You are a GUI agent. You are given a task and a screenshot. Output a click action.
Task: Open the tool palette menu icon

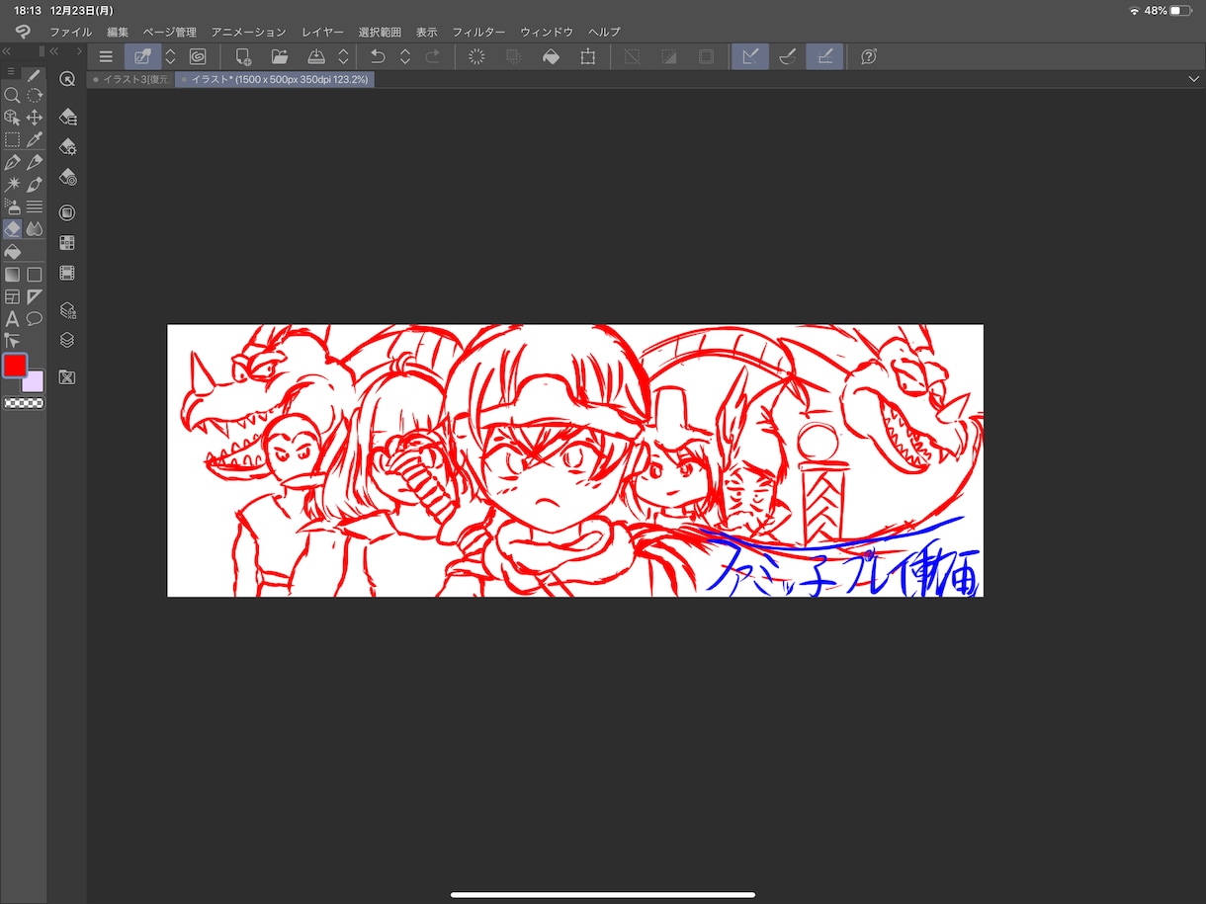click(x=11, y=72)
